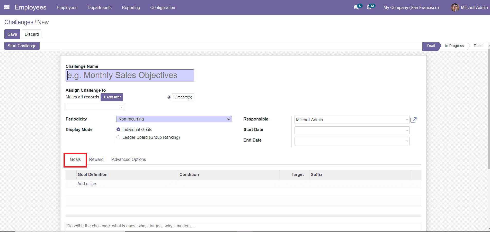Select the Individual Goals option
This screenshot has width=490, height=232.
point(118,129)
